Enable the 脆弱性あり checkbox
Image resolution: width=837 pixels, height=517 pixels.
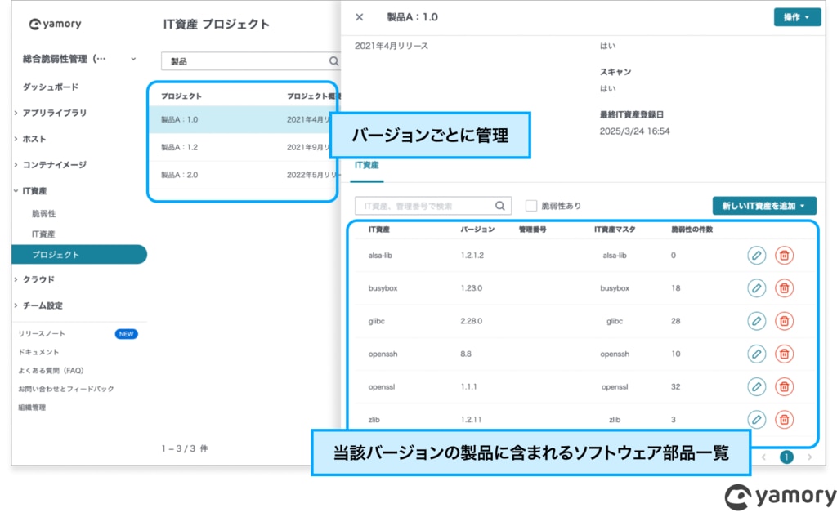(531, 206)
